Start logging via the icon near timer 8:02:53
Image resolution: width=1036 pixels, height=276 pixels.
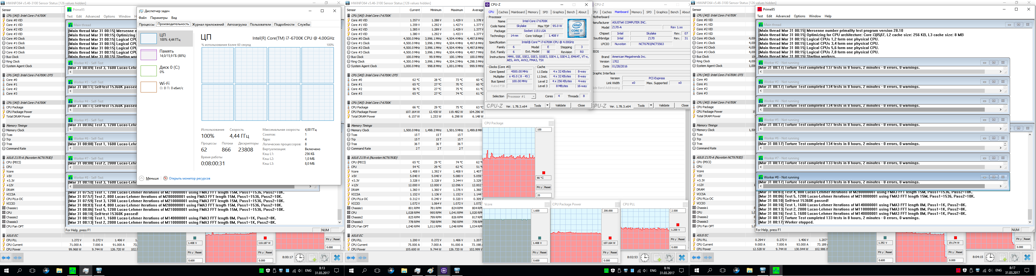coord(657,257)
